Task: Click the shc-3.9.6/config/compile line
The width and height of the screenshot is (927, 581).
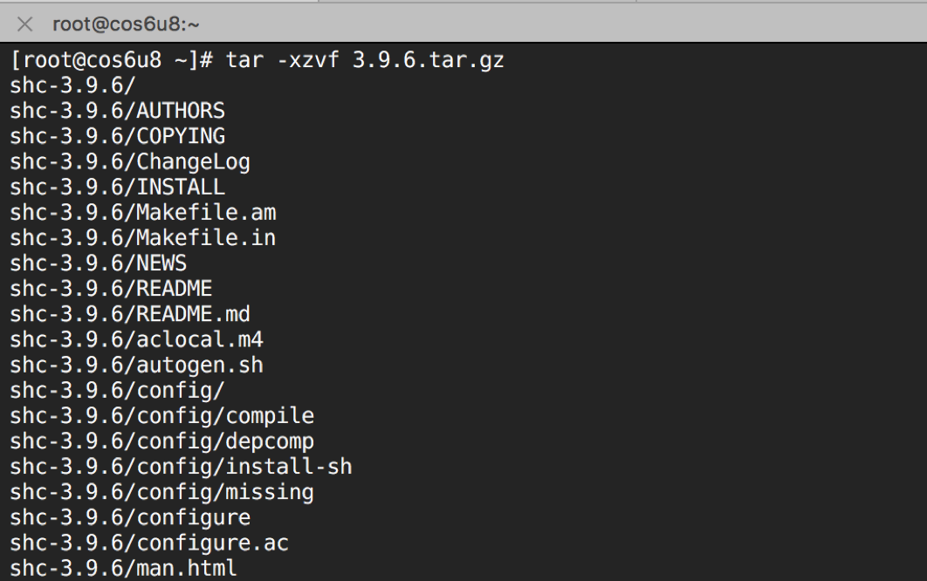Action: (x=162, y=417)
